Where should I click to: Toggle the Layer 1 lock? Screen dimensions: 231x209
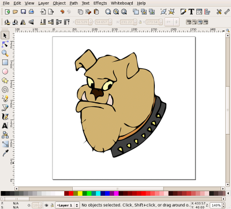(52, 206)
